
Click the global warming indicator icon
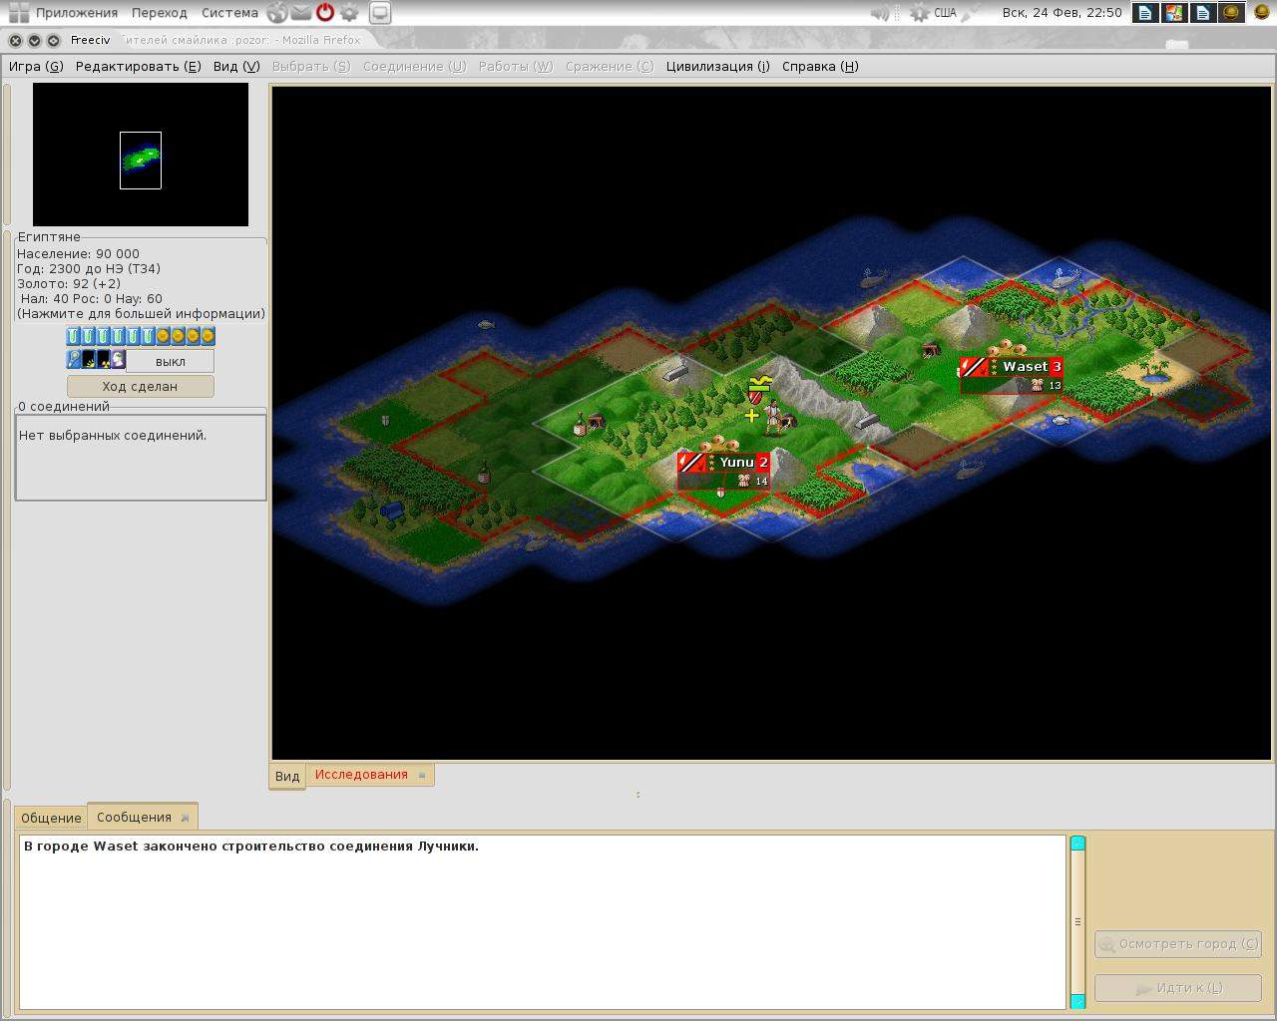coord(89,360)
